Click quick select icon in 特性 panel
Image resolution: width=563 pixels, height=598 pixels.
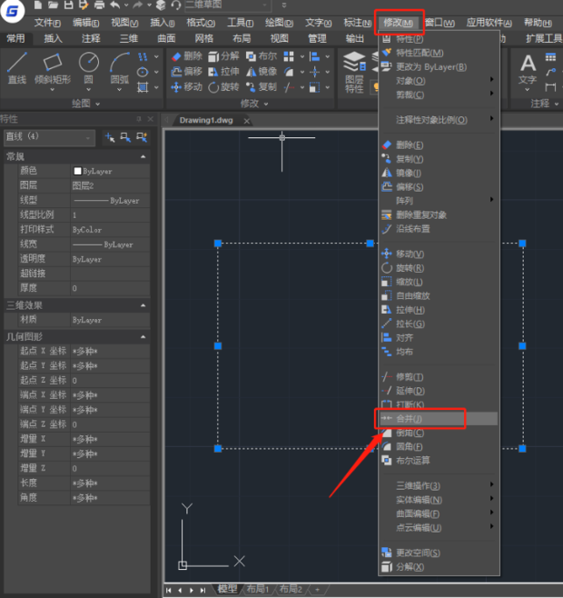pyautogui.click(x=142, y=137)
